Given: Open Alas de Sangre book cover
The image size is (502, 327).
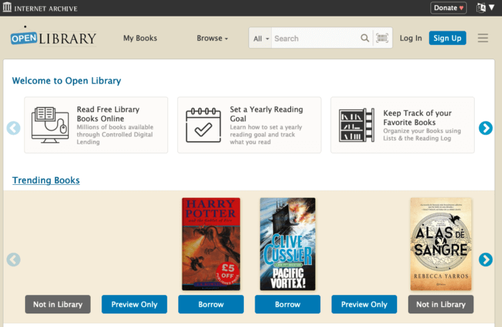Looking at the screenshot, I should pyautogui.click(x=441, y=244).
